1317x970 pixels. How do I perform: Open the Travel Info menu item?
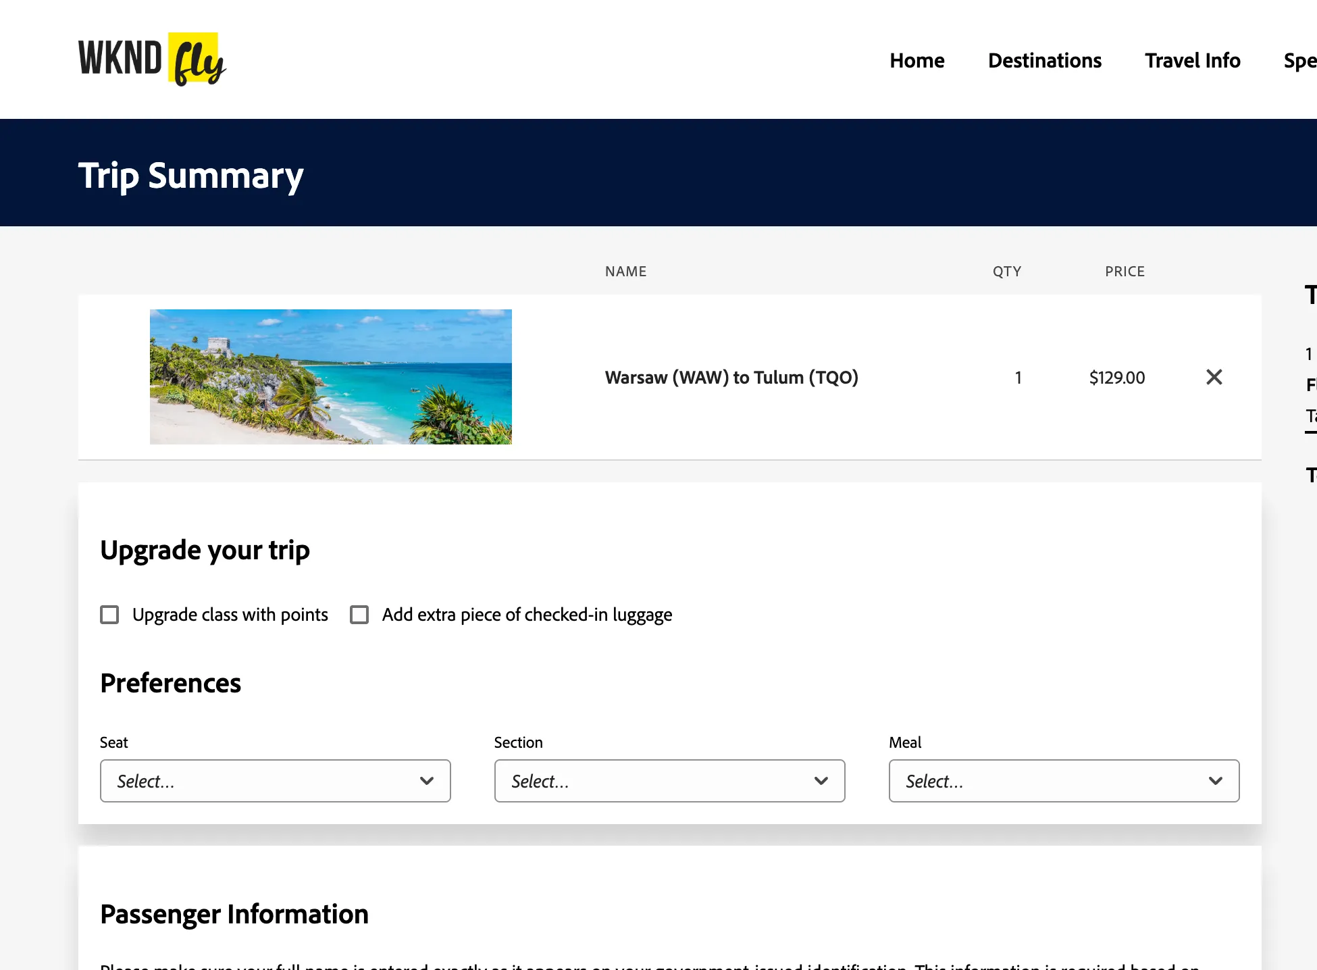tap(1192, 60)
